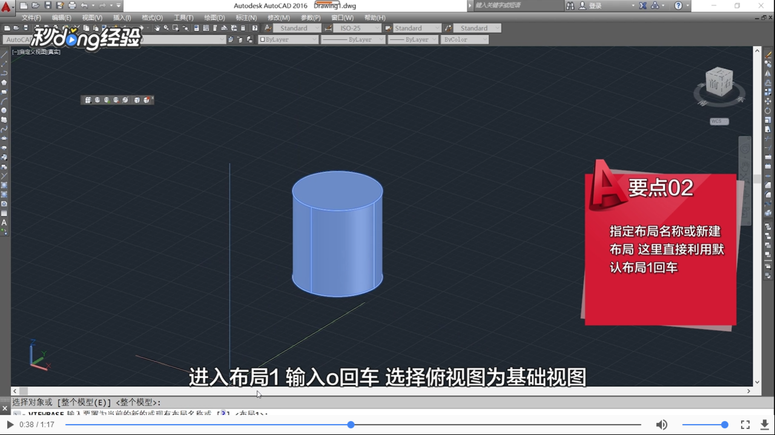775x435 pixels.
Task: Click the horizontal scrollbar of the drawing area
Action: point(381,391)
